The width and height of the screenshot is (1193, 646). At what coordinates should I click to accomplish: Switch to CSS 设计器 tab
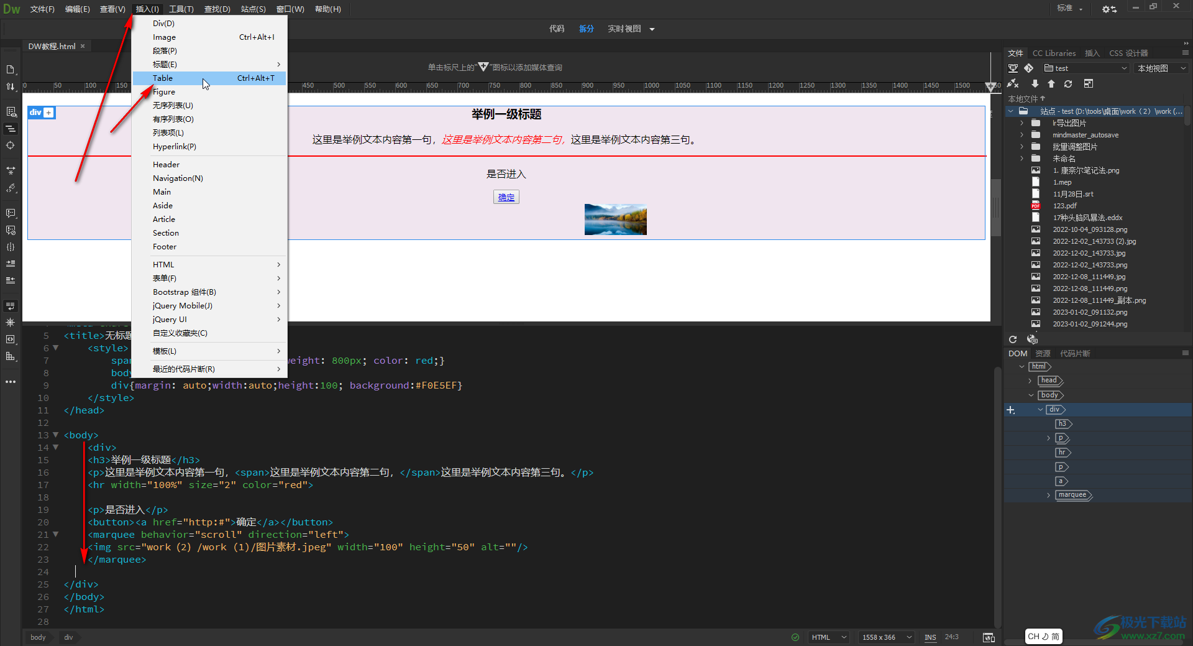point(1128,53)
